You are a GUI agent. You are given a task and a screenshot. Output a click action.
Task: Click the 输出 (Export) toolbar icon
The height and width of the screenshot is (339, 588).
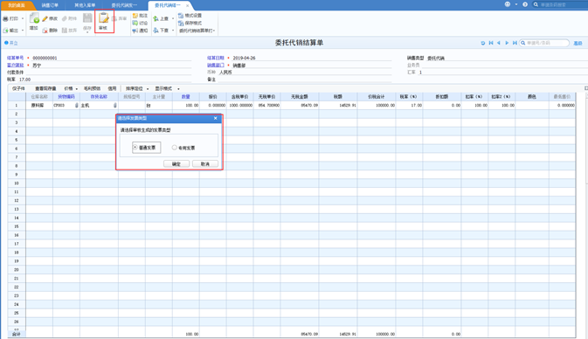tap(5, 31)
